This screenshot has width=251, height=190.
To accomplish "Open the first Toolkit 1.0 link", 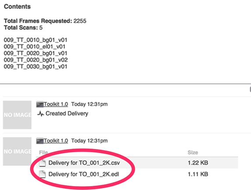I will tap(56, 104).
